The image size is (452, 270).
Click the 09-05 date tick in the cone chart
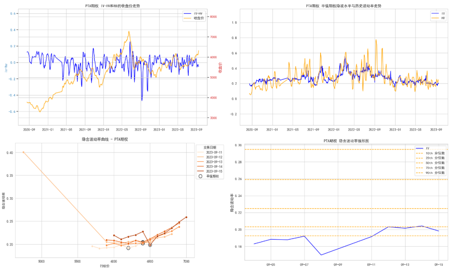click(x=270, y=265)
